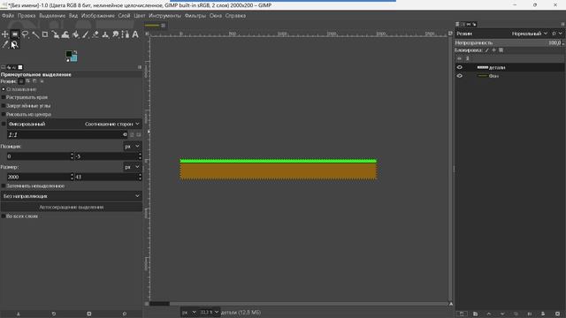Toggle lock position in Блокировка
Viewport: 566px width, 318px height.
[x=493, y=50]
